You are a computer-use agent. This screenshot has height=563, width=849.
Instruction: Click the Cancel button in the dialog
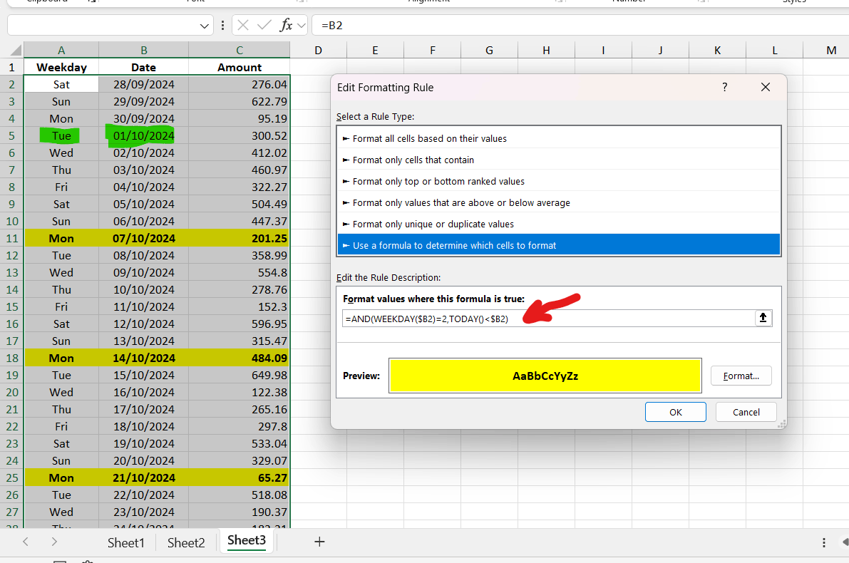[746, 412]
